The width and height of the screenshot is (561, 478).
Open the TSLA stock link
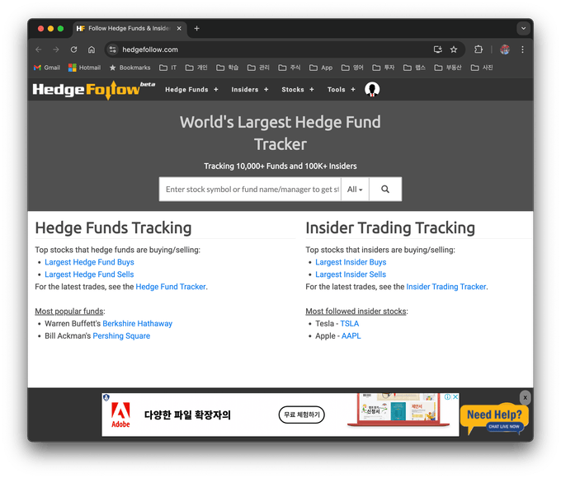(x=349, y=324)
